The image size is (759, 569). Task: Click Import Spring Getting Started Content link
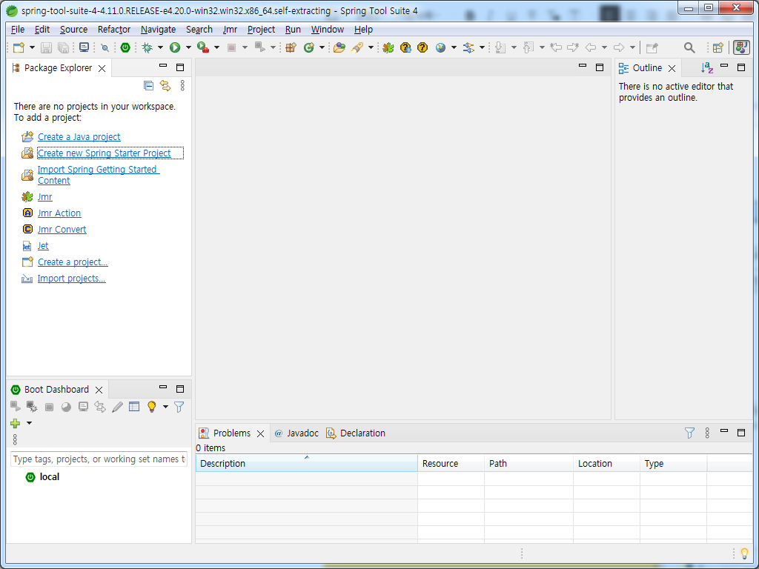99,175
